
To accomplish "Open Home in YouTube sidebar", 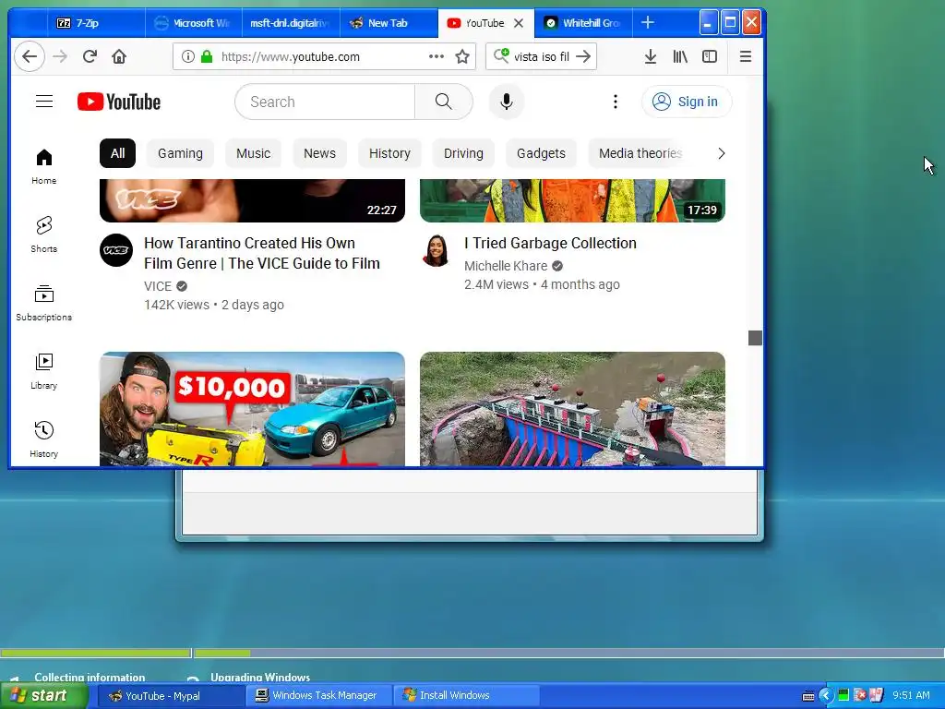I will point(44,166).
